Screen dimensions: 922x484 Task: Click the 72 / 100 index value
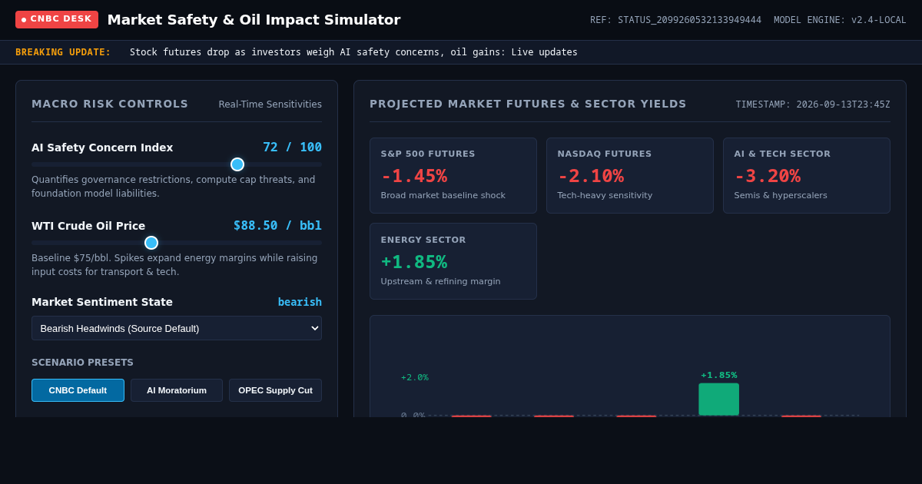click(292, 148)
